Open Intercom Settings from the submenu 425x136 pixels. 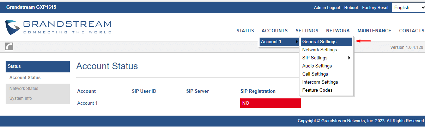(x=326, y=82)
